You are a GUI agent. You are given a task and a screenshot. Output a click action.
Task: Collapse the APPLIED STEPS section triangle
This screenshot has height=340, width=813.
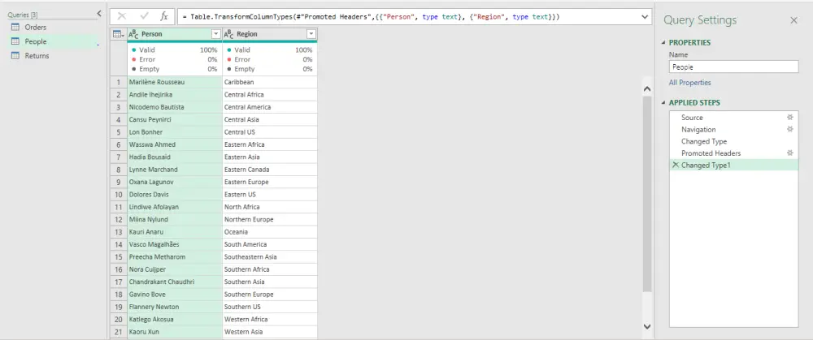pyautogui.click(x=663, y=103)
